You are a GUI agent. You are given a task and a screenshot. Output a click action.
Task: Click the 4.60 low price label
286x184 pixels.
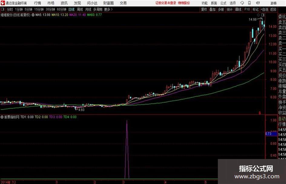(81, 110)
